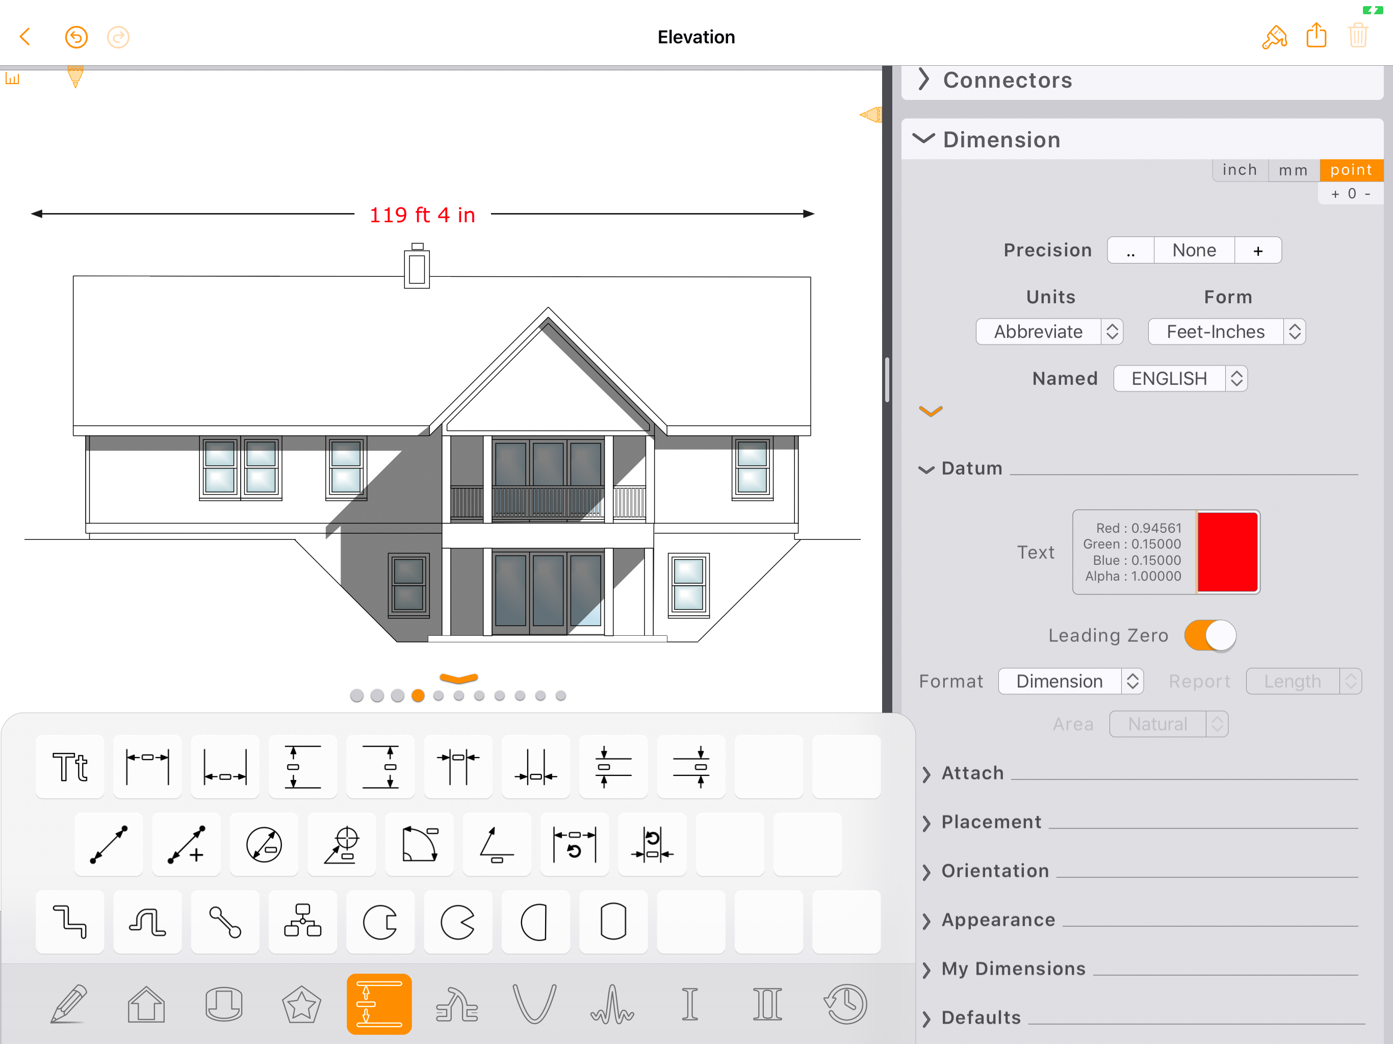Go to the fifth palette page dot
Viewport: 1393px width, 1044px height.
coord(438,696)
